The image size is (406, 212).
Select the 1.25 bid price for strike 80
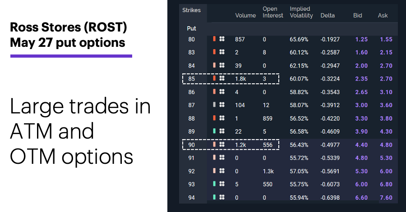coord(361,39)
